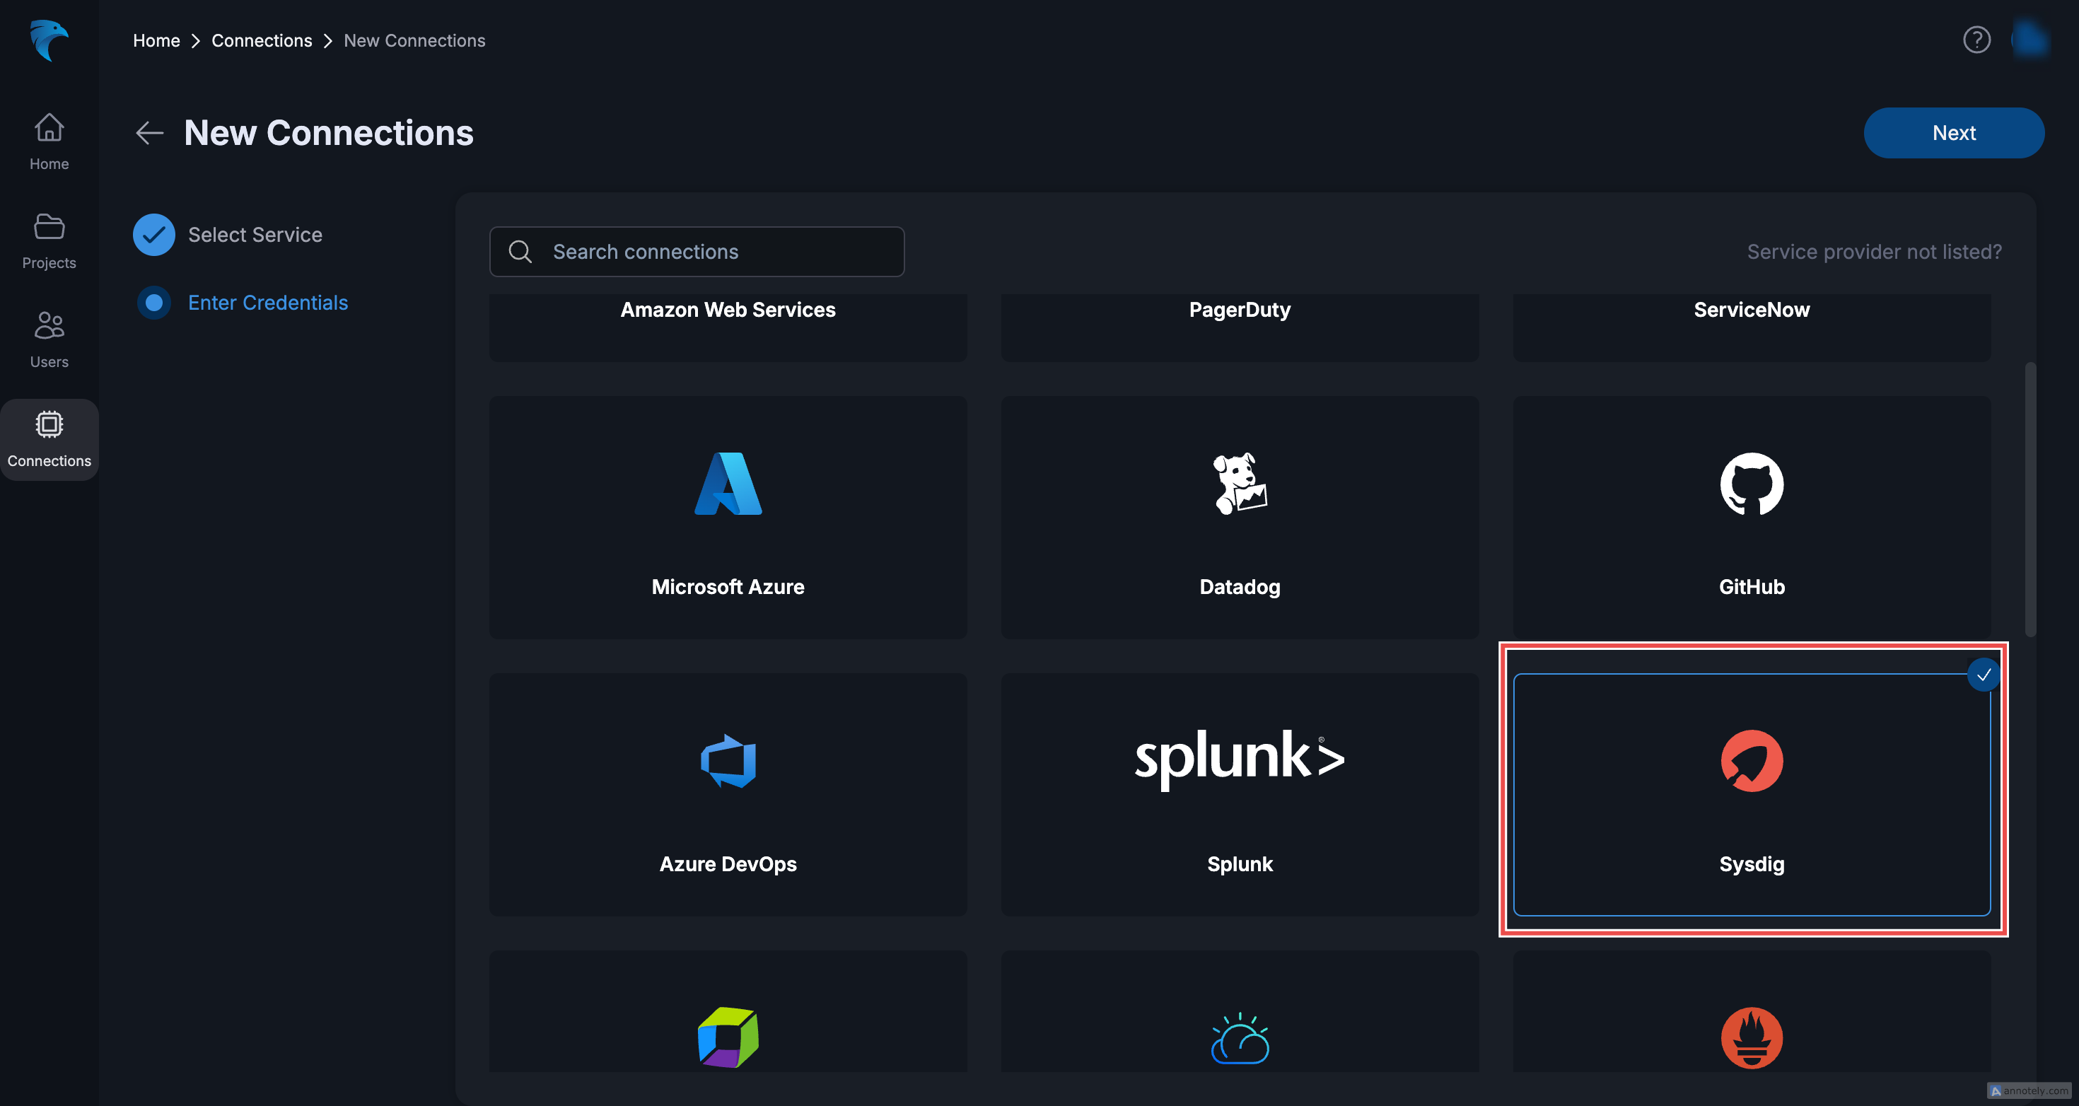Click the back arrow beside New Connections
The image size is (2079, 1106).
tap(149, 132)
